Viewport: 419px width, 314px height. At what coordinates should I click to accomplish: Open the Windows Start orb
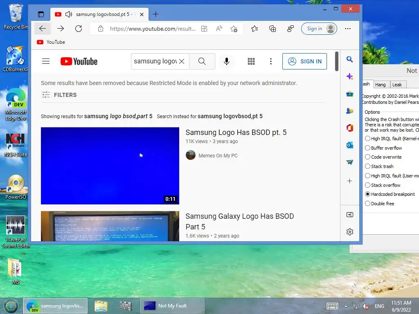pyautogui.click(x=11, y=306)
